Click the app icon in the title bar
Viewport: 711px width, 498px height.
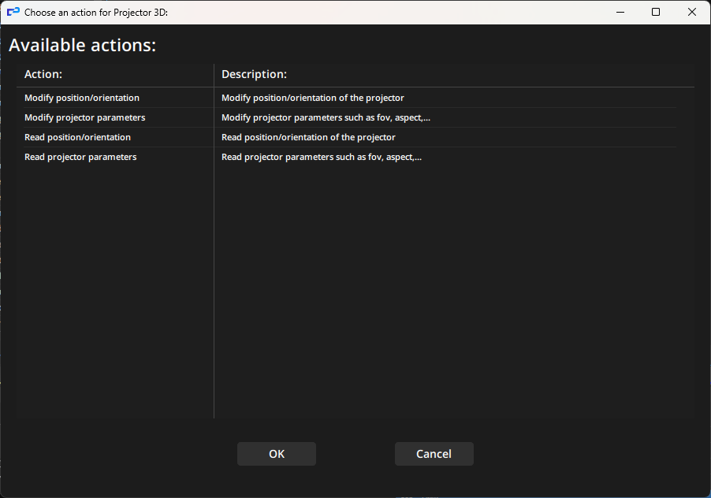pos(13,12)
